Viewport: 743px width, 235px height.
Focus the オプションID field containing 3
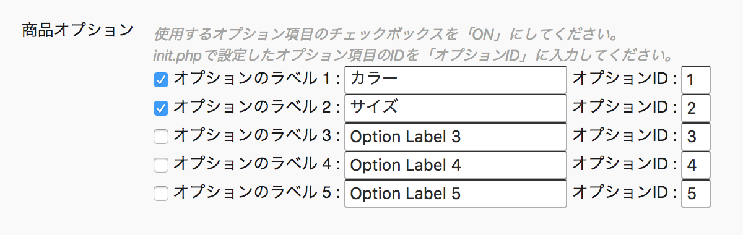pos(696,137)
